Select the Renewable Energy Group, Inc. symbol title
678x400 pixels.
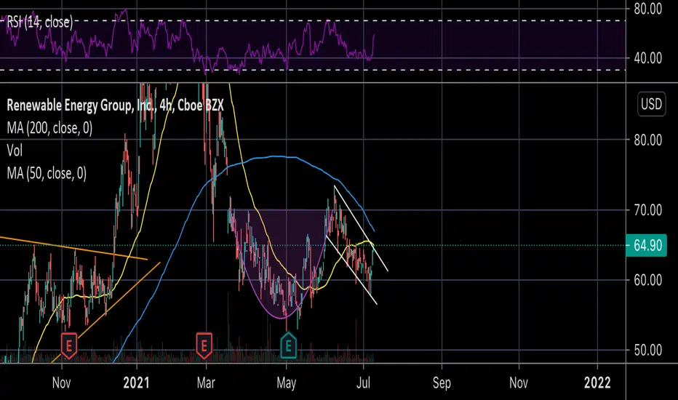(115, 105)
